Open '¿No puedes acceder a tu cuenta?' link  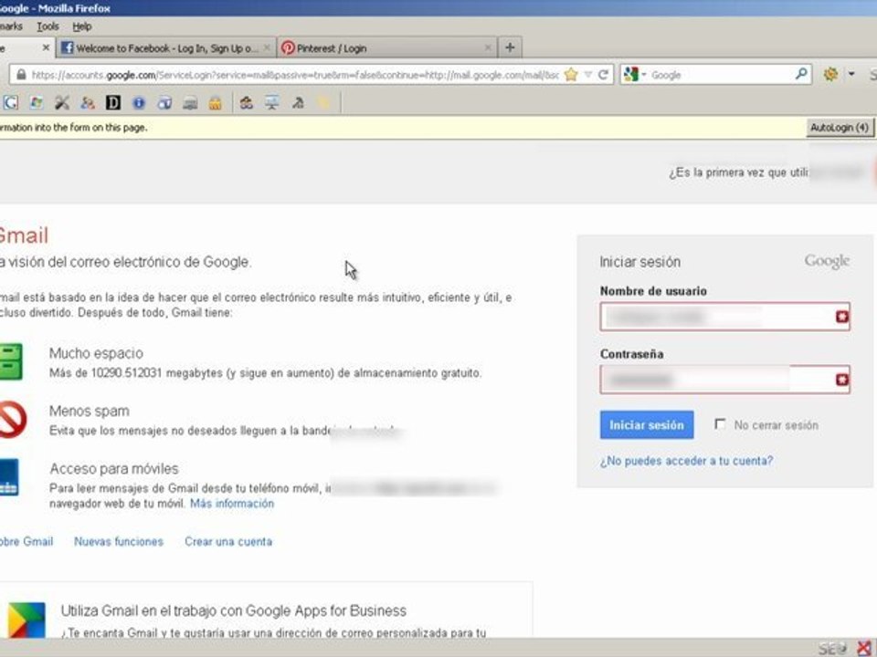686,461
